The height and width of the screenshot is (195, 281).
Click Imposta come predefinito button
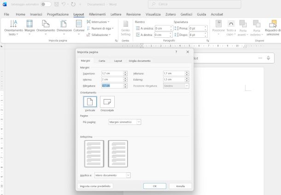click(95, 186)
